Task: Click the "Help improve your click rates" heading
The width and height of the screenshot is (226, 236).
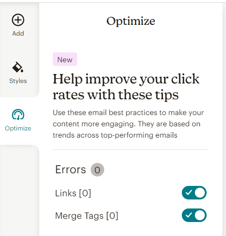Action: pos(126,87)
